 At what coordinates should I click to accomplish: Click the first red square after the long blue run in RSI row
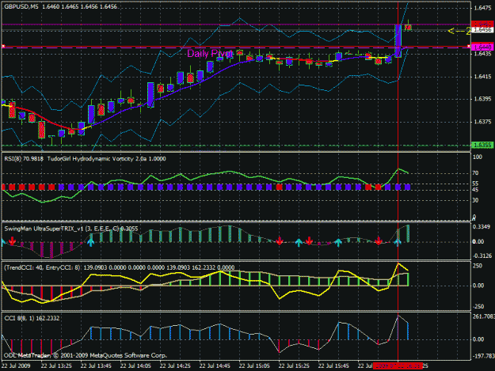coord(279,187)
